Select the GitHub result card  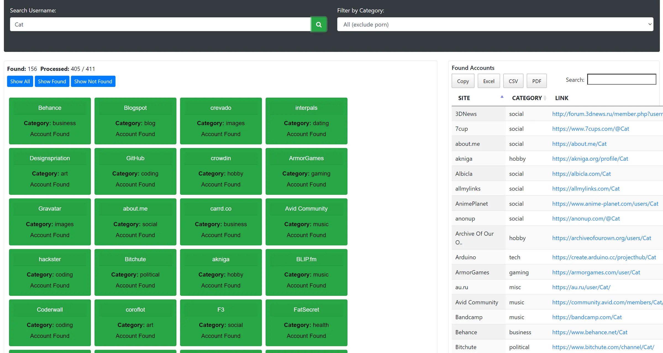click(135, 171)
